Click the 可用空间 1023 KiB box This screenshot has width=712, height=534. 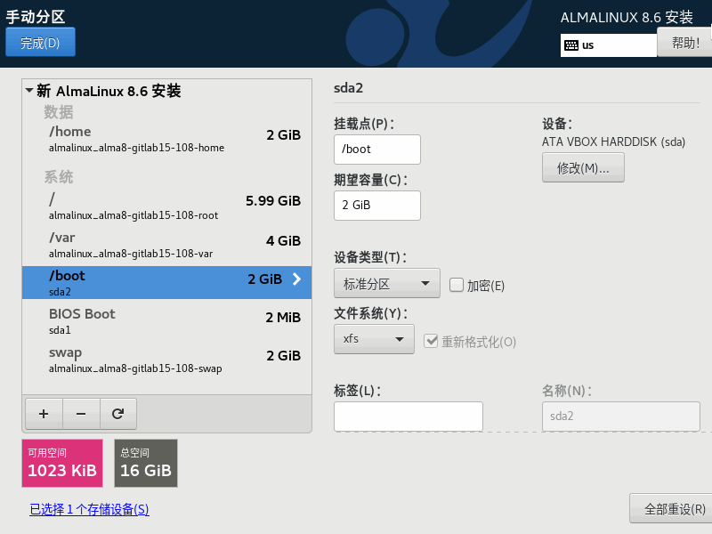62,463
